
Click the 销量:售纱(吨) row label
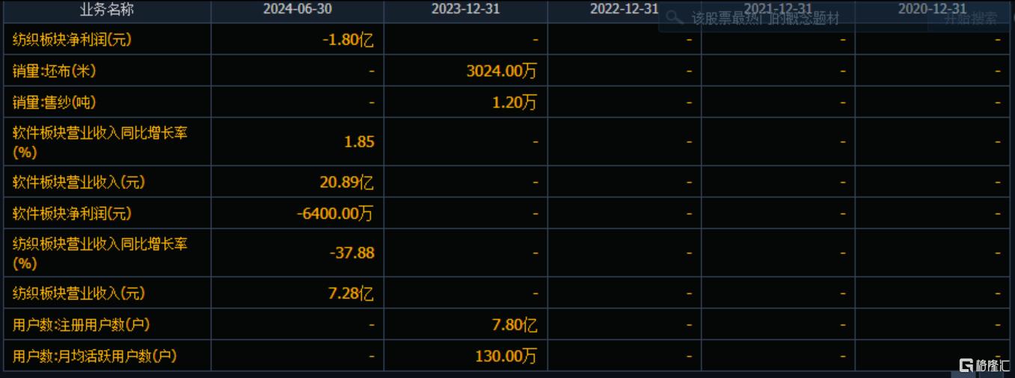coord(54,103)
